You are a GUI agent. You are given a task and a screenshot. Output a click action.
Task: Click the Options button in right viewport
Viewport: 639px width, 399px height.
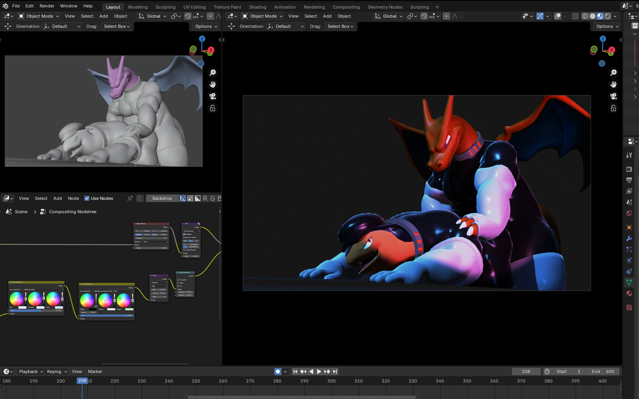607,26
